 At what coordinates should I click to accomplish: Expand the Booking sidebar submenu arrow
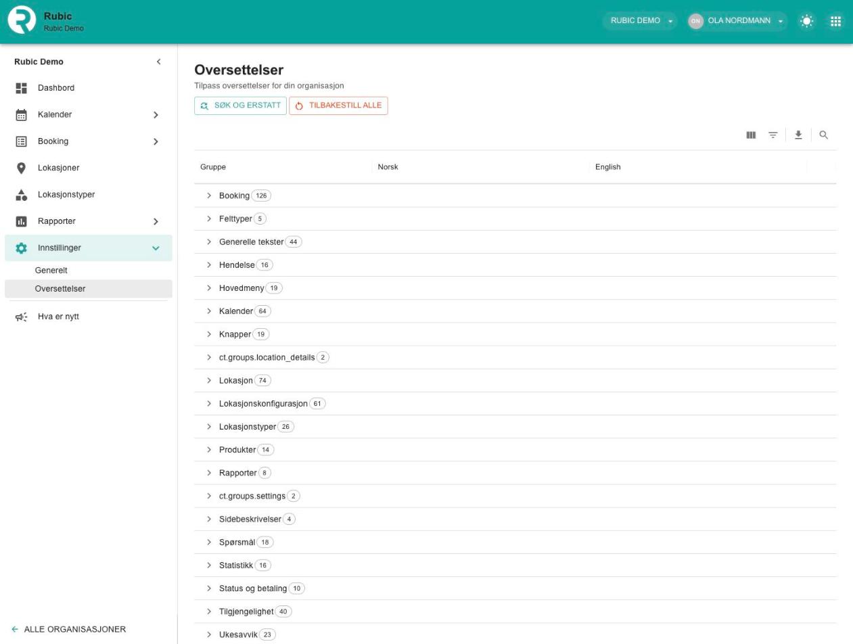(156, 141)
